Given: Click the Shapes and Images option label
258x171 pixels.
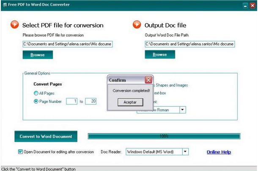Looking at the screenshot, I should (x=171, y=85).
